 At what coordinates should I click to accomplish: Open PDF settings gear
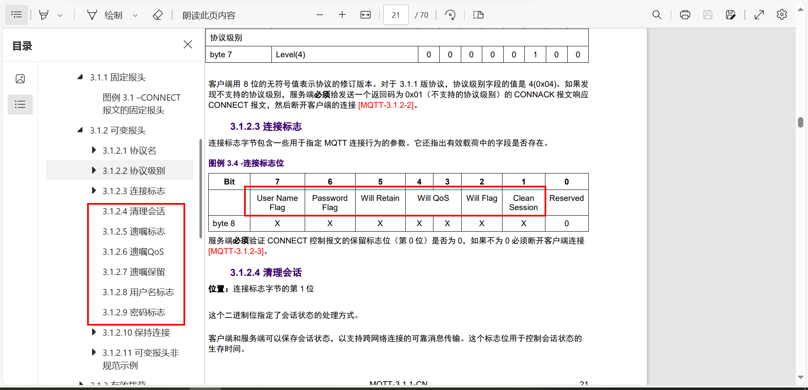click(x=782, y=15)
